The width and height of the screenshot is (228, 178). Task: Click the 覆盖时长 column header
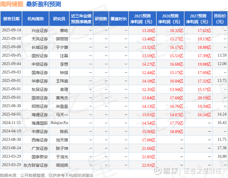click(x=119, y=19)
